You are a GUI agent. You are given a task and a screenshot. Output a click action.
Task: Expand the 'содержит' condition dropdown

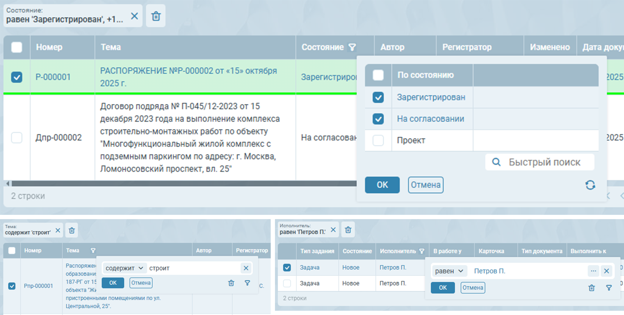124,268
